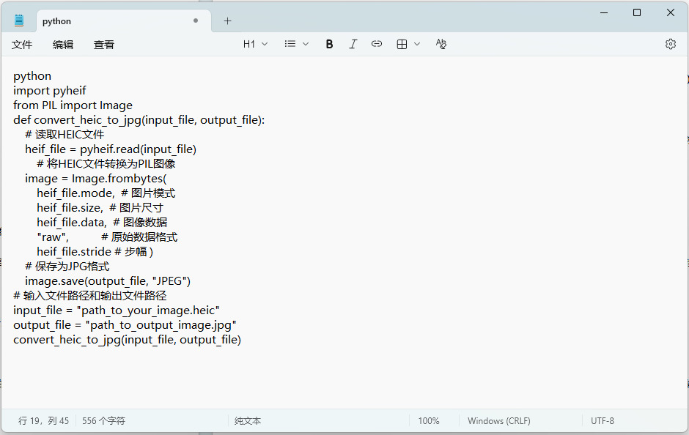The width and height of the screenshot is (689, 435).
Task: Click the UTF-8 encoding indicator
Action: tap(602, 420)
